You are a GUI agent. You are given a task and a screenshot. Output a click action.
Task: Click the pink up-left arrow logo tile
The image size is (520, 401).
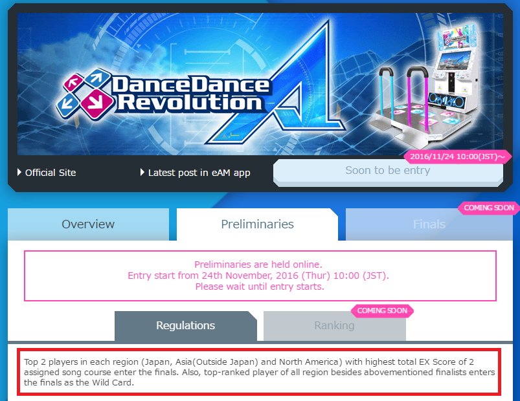tap(74, 83)
